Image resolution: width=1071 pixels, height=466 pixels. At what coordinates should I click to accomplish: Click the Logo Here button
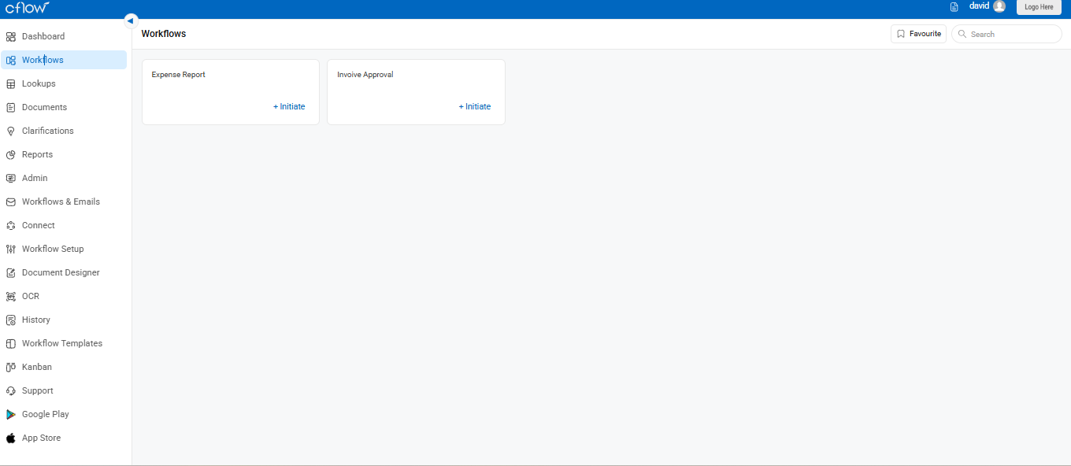click(x=1039, y=7)
